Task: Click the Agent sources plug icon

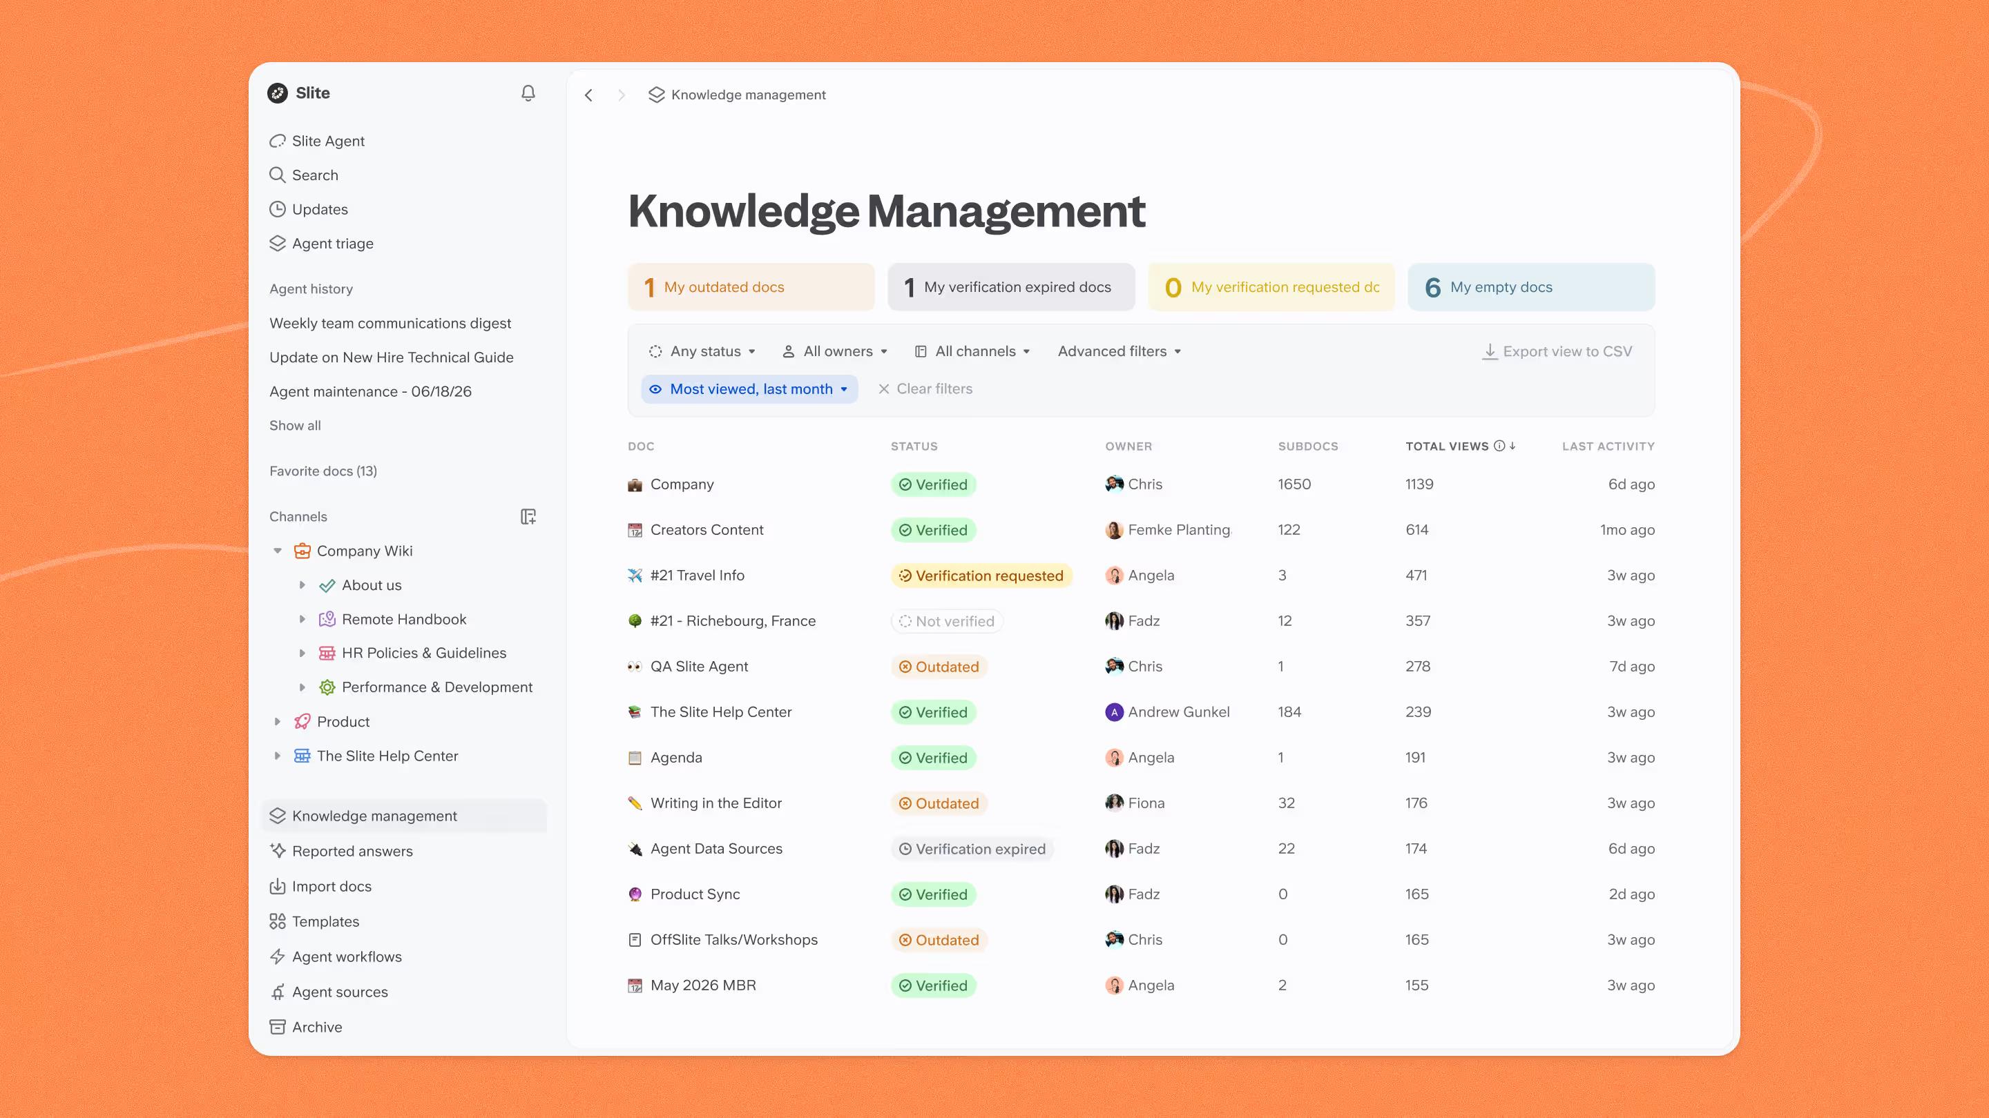Action: [x=277, y=992]
